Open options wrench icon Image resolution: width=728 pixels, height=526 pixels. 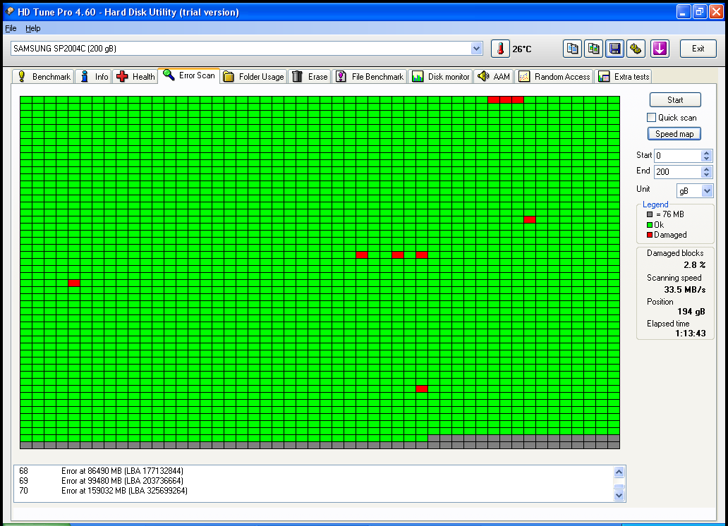pos(636,49)
